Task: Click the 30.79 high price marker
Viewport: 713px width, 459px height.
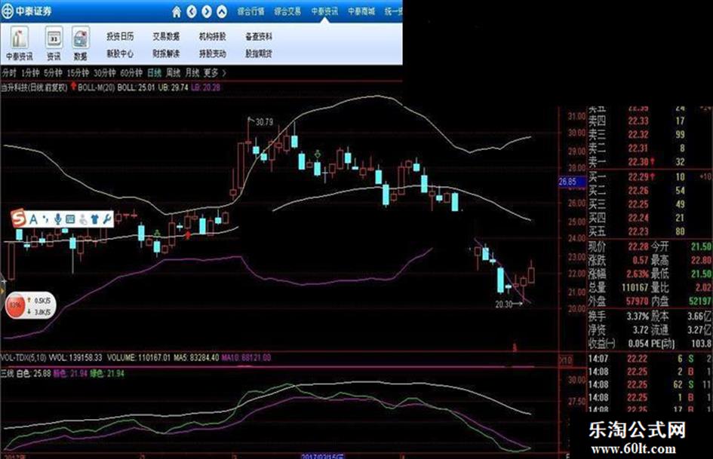Action: coord(264,122)
